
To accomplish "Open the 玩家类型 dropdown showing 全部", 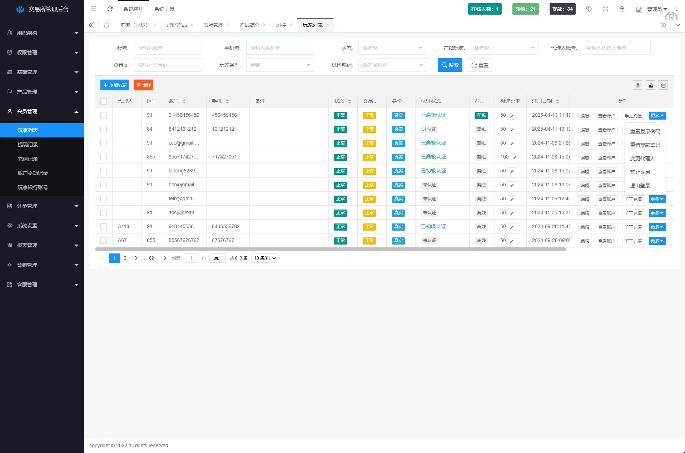I will pos(280,65).
